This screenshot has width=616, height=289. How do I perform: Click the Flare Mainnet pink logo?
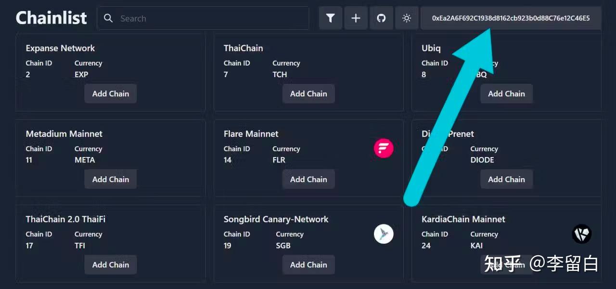pos(384,148)
